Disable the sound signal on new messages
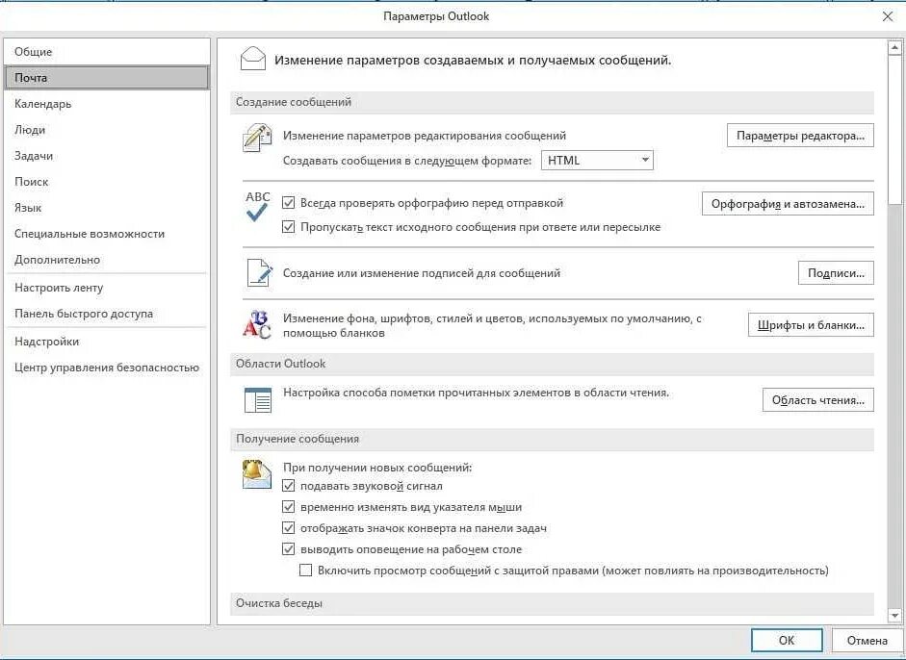Image resolution: width=906 pixels, height=660 pixels. [x=288, y=486]
